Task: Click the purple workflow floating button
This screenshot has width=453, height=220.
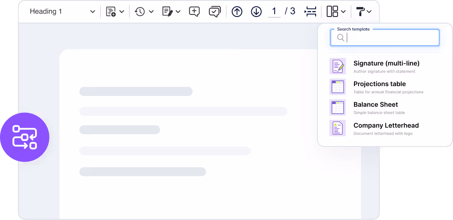Action: click(25, 137)
